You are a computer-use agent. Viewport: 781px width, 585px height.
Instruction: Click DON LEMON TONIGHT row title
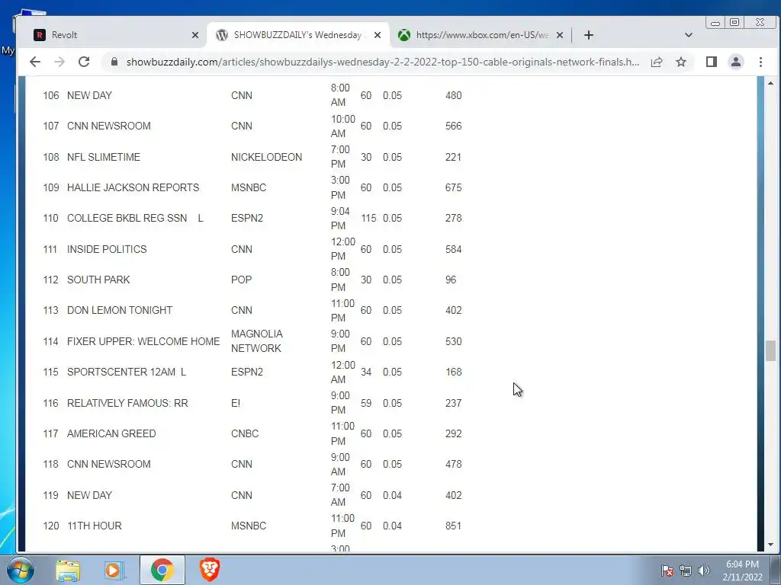point(120,311)
